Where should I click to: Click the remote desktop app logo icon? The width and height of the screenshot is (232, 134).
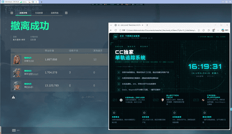tap(3, 2)
